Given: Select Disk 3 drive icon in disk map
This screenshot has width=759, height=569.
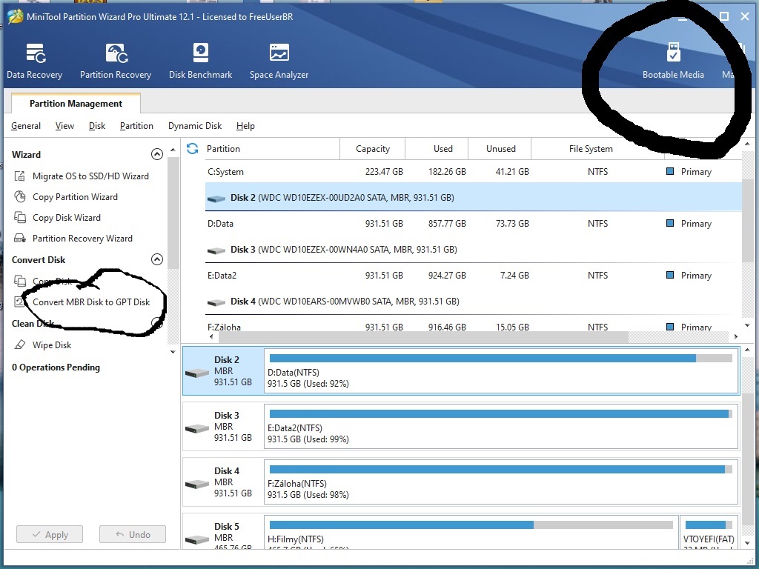Looking at the screenshot, I should click(x=197, y=429).
